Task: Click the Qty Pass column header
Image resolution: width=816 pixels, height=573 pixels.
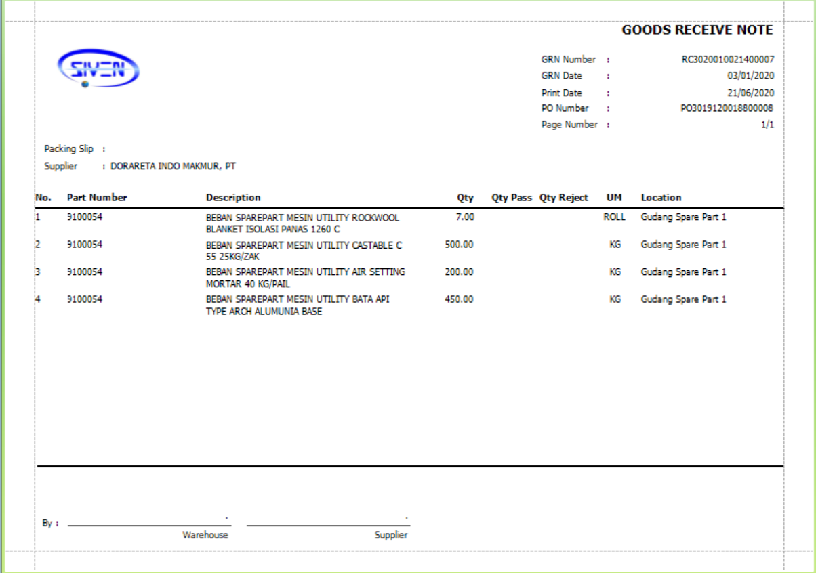Action: [512, 198]
